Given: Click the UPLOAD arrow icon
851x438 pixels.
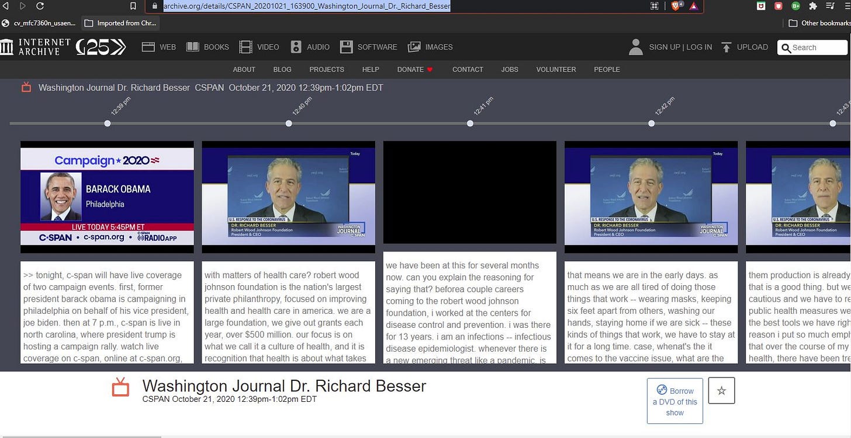Looking at the screenshot, I should coord(727,47).
